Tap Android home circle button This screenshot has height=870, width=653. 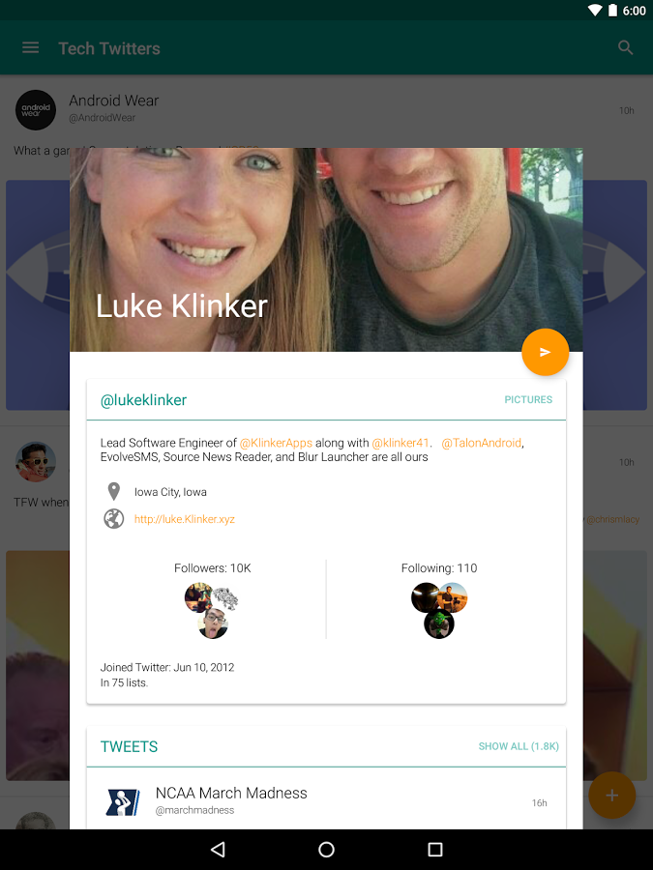tap(327, 850)
